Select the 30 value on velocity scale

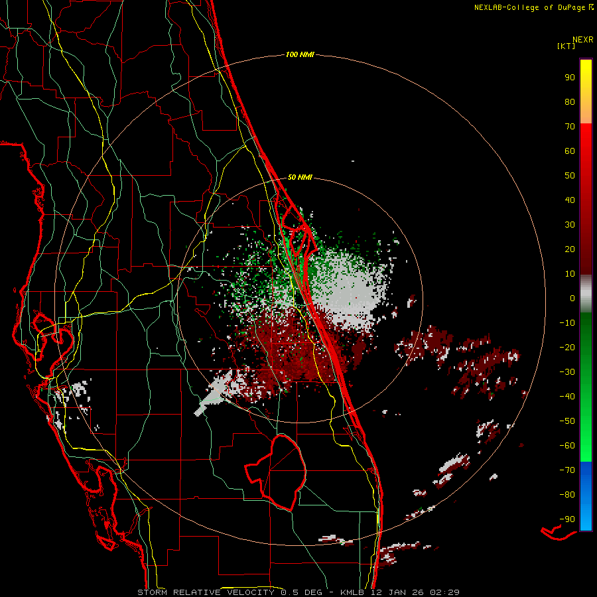[x=570, y=225]
